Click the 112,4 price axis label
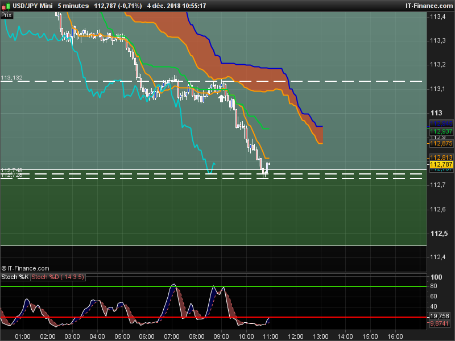455x341 pixels. pyautogui.click(x=437, y=257)
